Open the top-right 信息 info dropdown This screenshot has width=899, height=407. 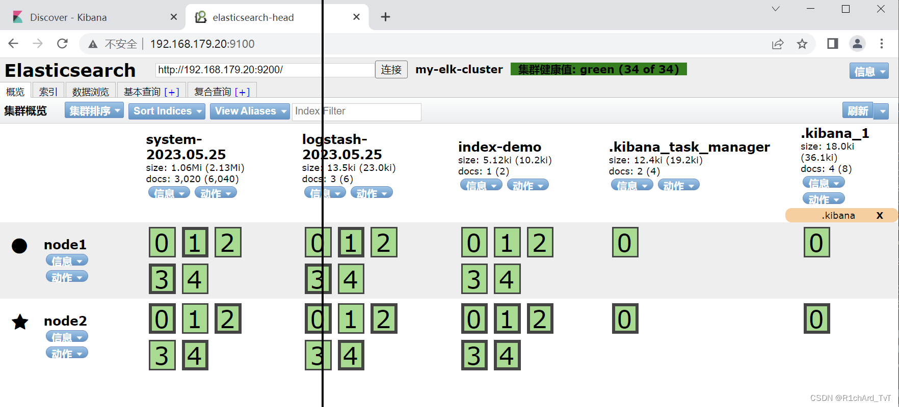pyautogui.click(x=869, y=71)
